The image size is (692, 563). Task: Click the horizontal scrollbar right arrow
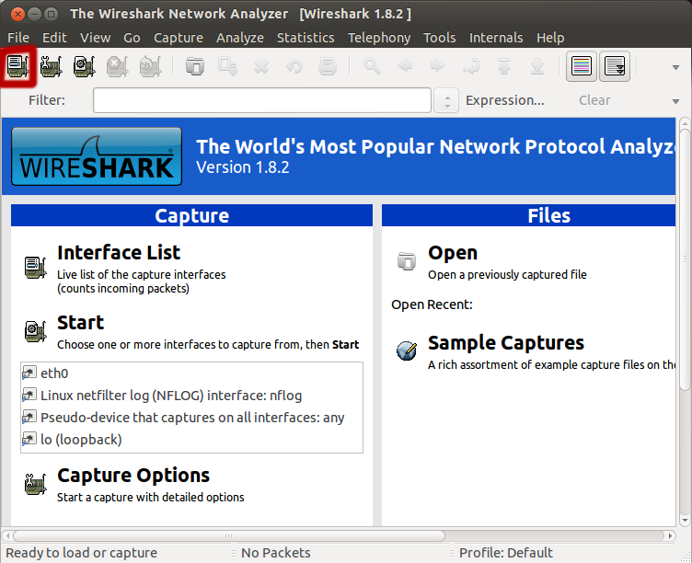click(x=670, y=535)
